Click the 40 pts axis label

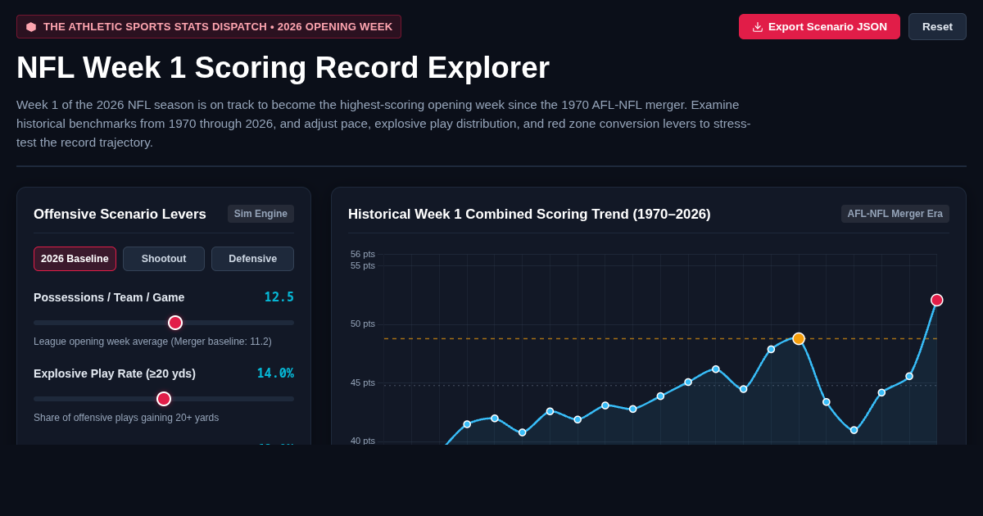pos(363,441)
